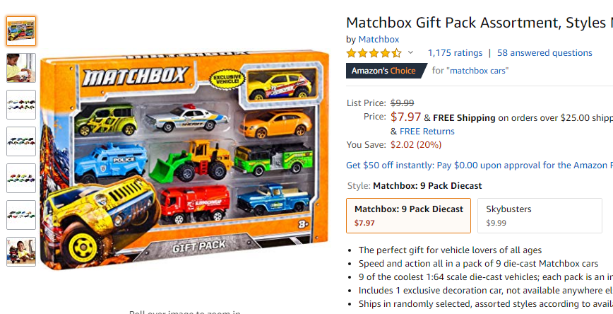Click the Matchbox Gift Pack Assortment product title
The height and width of the screenshot is (314, 613).
tap(480, 23)
